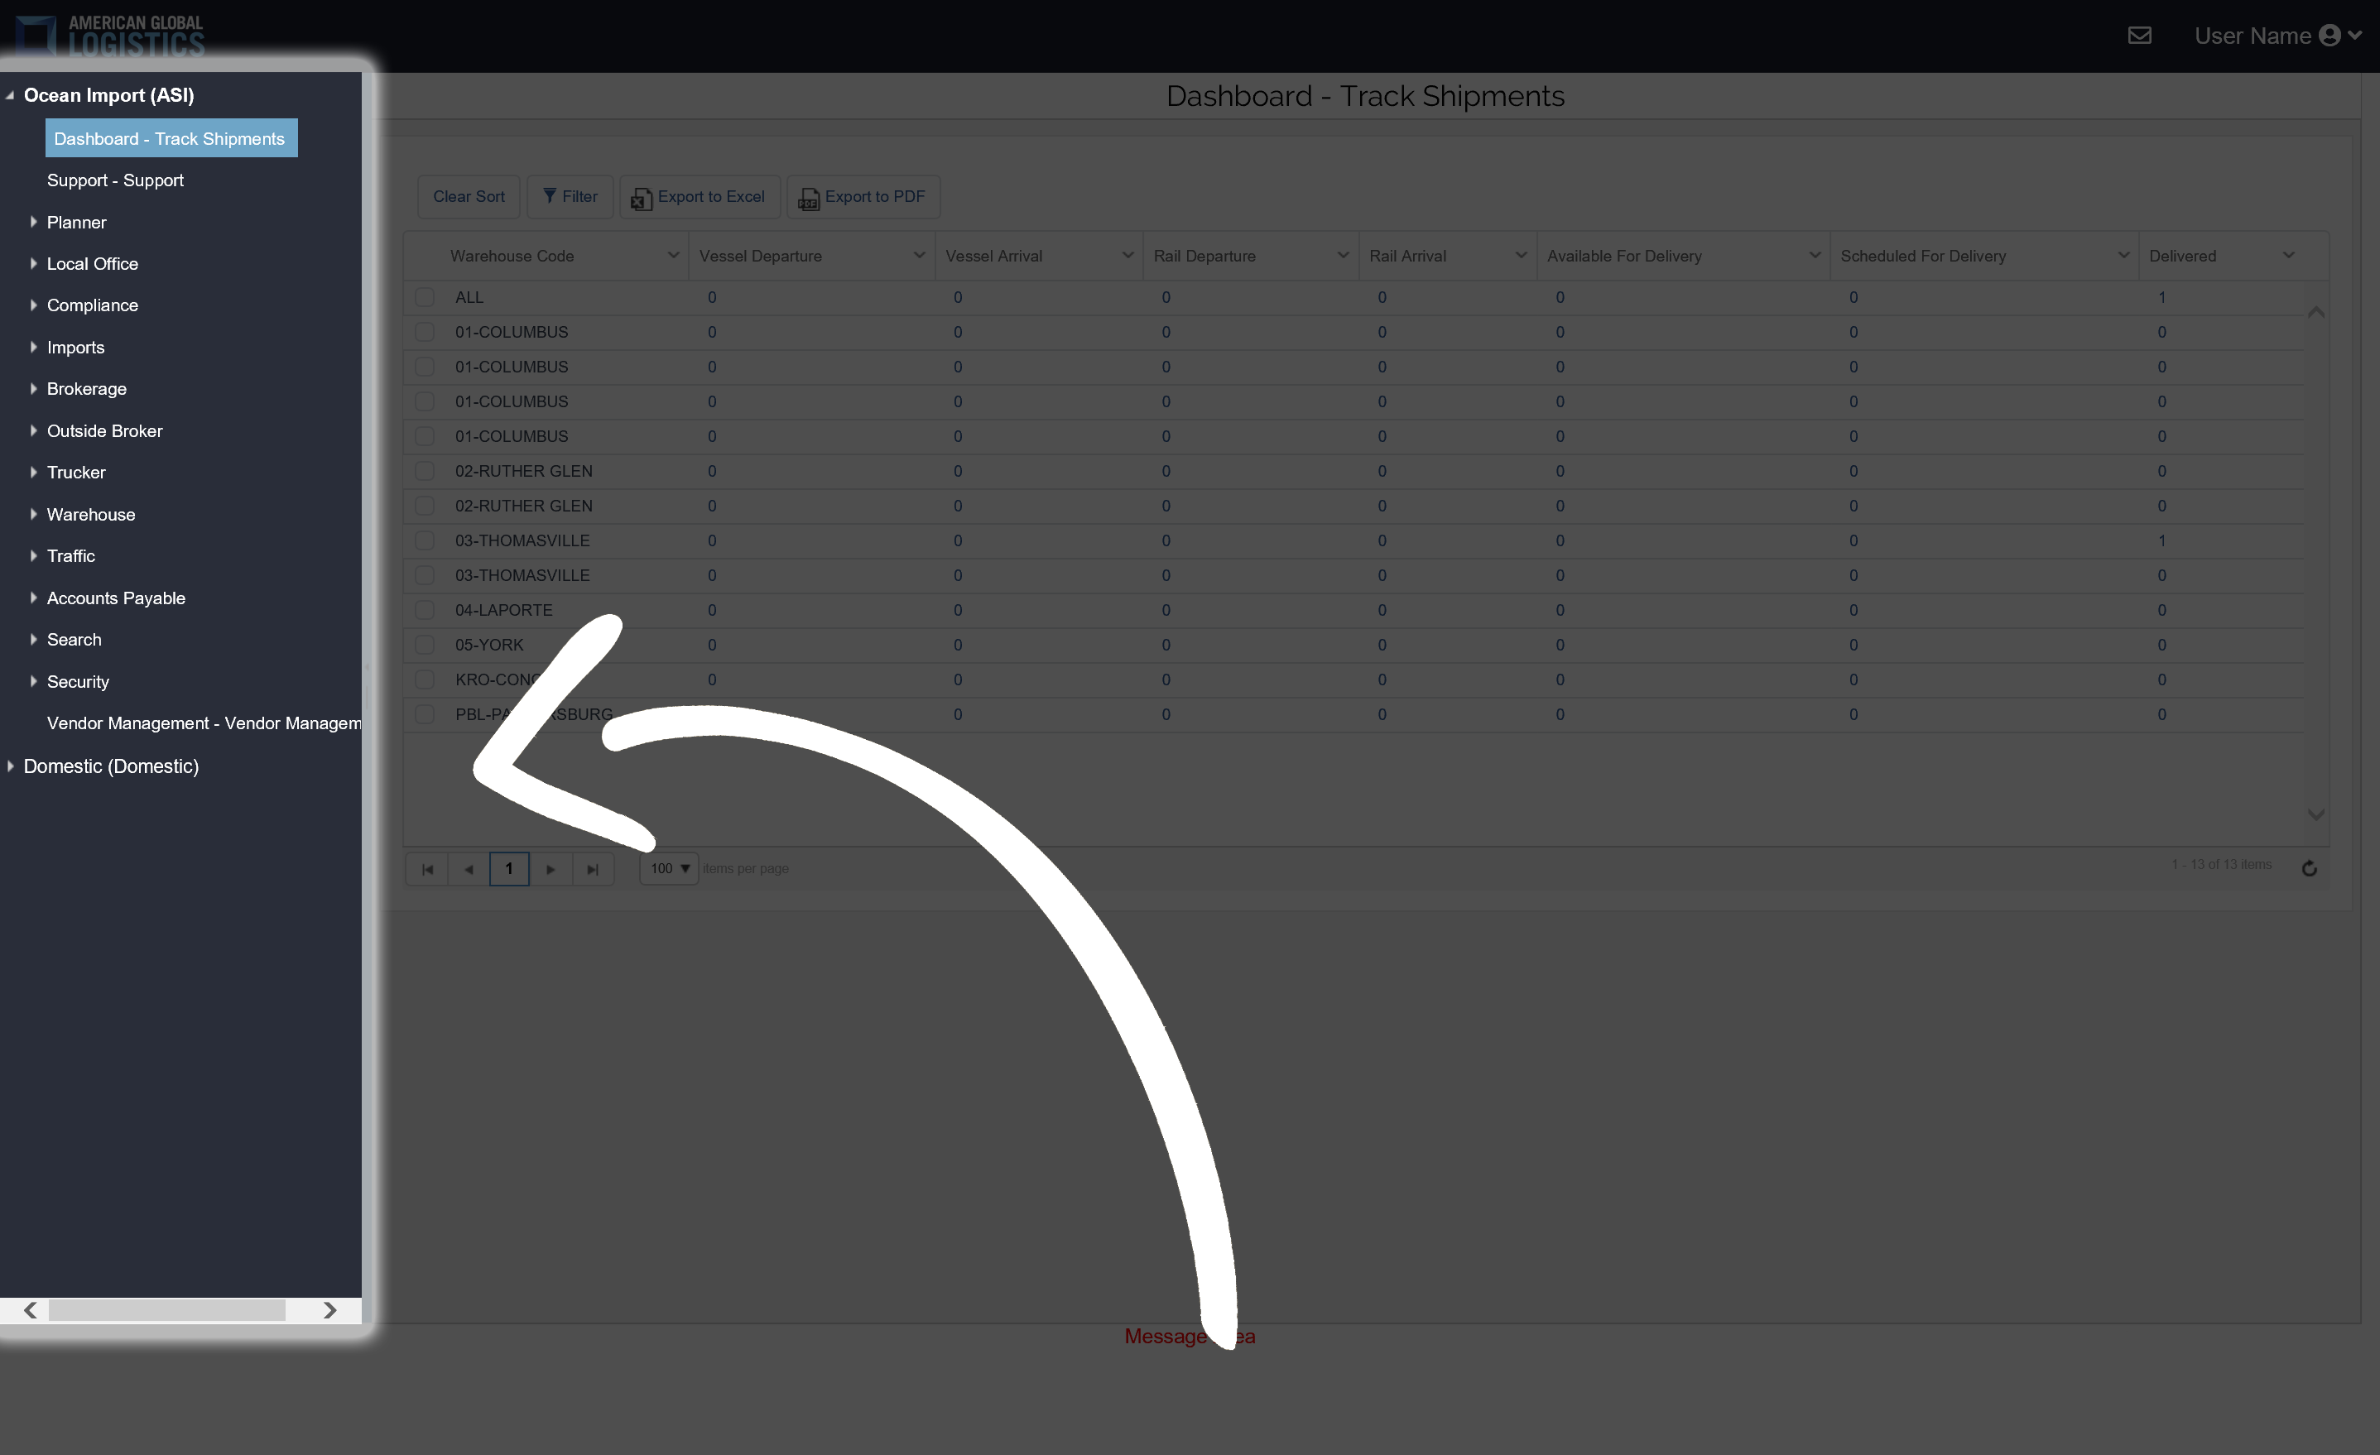Click the American Global Logistics logo
This screenshot has width=2380, height=1455.
click(x=110, y=36)
